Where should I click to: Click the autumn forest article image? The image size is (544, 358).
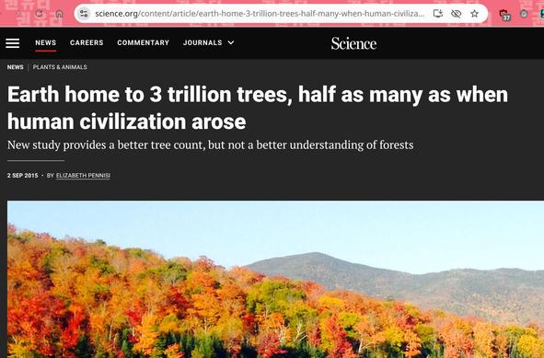[275, 279]
